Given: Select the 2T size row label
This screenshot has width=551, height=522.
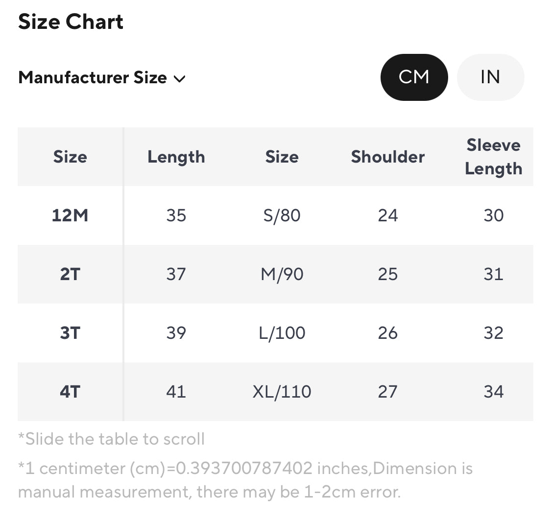Looking at the screenshot, I should point(70,274).
